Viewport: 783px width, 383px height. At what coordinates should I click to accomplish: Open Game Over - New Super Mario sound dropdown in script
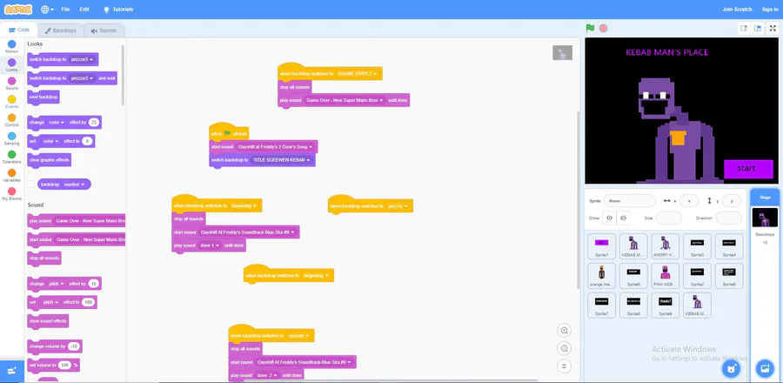point(345,100)
